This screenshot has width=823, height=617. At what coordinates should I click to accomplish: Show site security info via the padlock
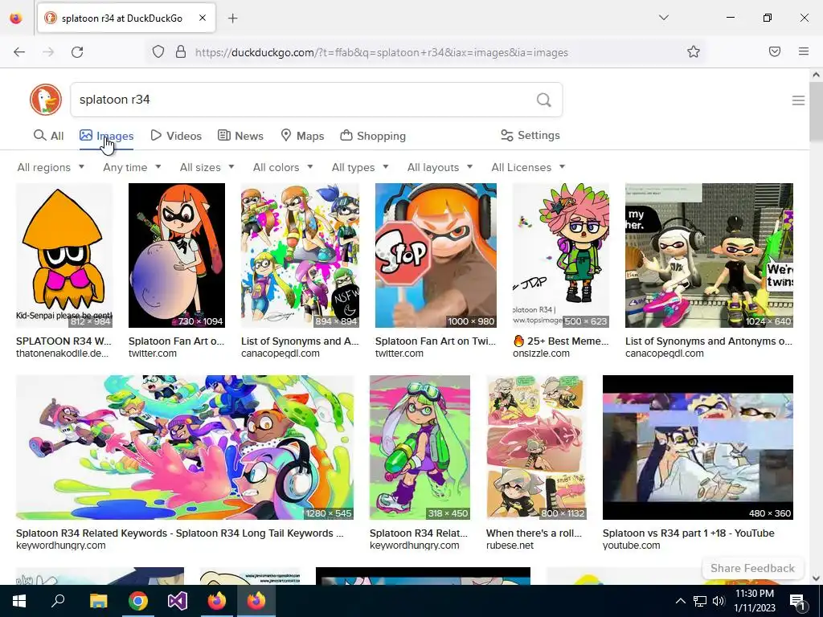(x=181, y=52)
